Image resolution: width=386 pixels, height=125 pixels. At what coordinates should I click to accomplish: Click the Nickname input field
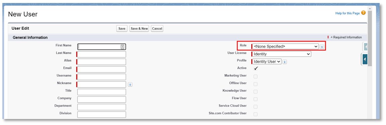tap(102, 85)
